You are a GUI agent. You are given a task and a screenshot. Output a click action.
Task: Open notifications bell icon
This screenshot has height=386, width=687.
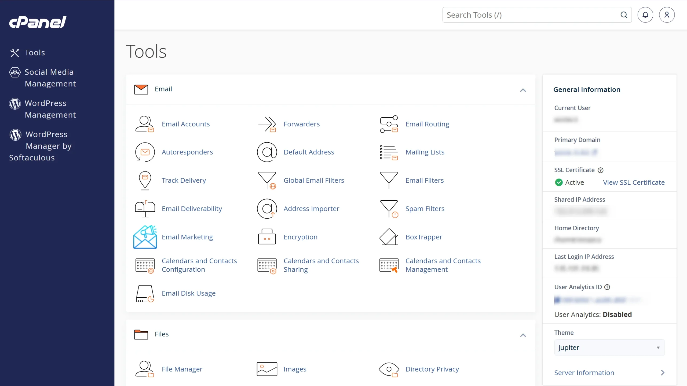(645, 15)
